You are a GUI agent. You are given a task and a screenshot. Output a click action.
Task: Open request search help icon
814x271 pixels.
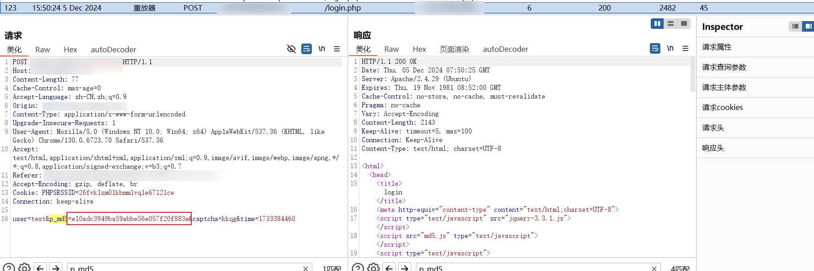tap(9, 268)
